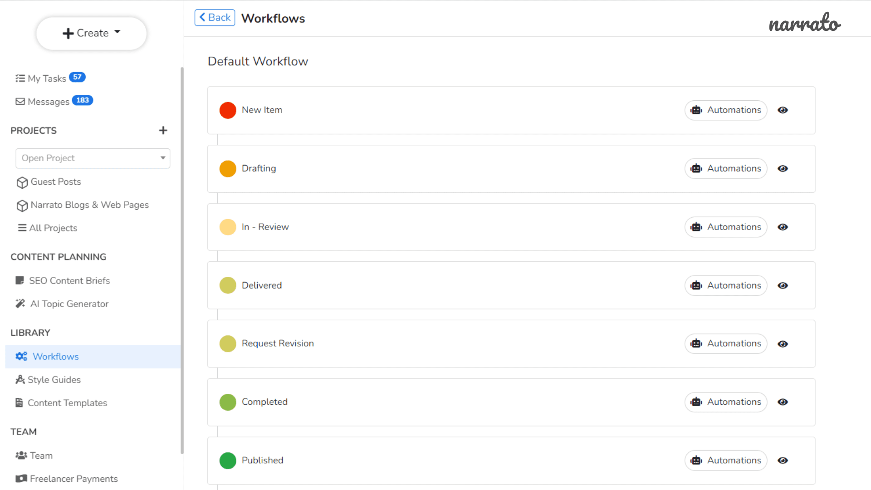Click the Workflows sidebar icon
The width and height of the screenshot is (871, 490).
pyautogui.click(x=22, y=356)
